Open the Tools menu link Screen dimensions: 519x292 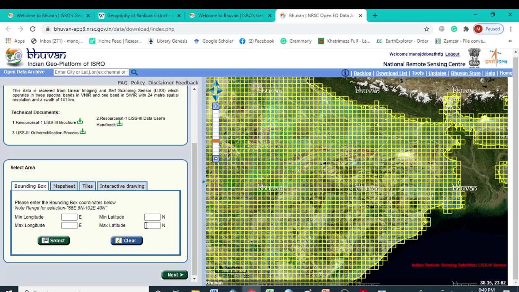pyautogui.click(x=418, y=73)
